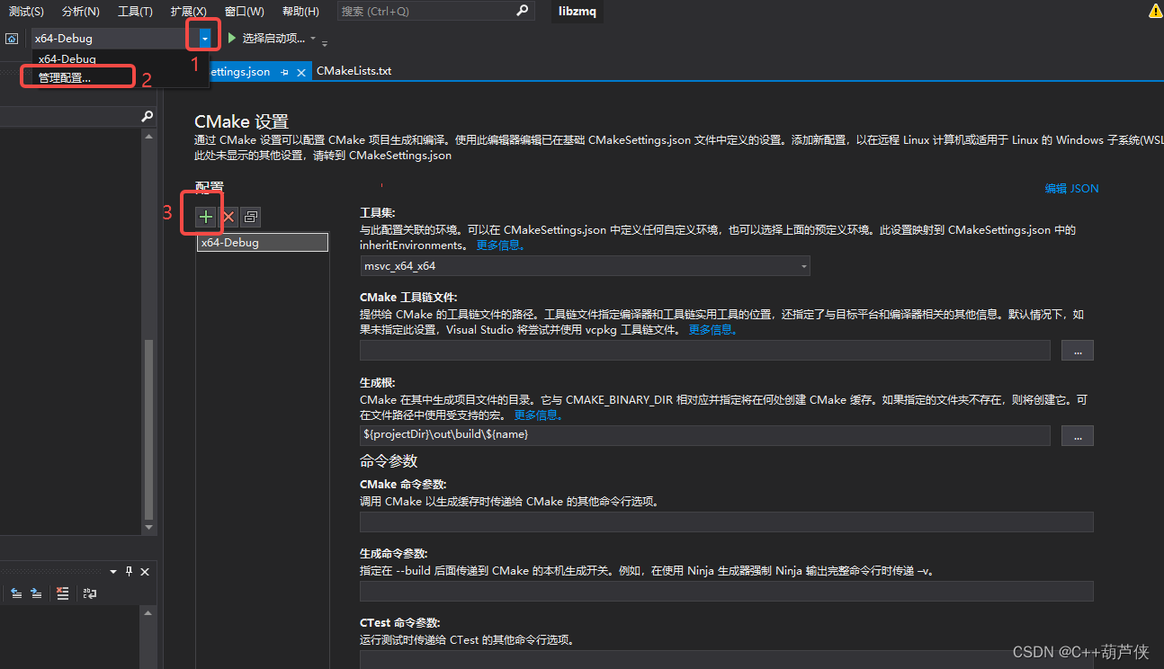Viewport: 1164px width, 669px height.
Task: Close the bottom-left panel
Action: [145, 571]
